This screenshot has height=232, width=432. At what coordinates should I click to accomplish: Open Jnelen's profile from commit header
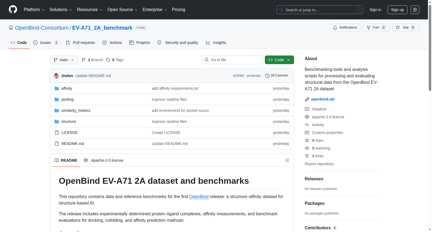click(67, 76)
